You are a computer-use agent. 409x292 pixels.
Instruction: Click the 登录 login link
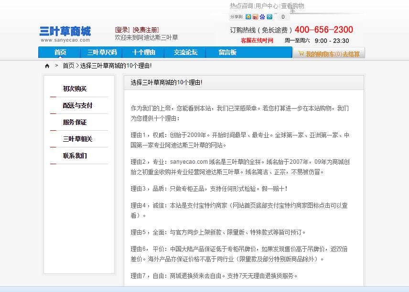(x=122, y=30)
